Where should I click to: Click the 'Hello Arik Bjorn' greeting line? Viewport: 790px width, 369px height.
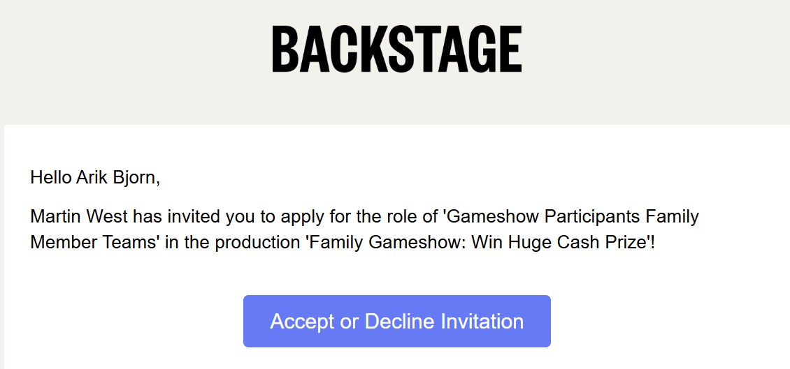(x=95, y=178)
